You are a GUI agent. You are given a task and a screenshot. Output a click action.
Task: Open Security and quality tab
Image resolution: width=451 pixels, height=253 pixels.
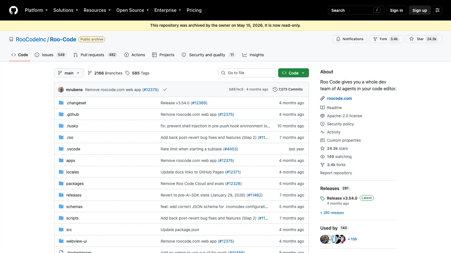pyautogui.click(x=208, y=55)
